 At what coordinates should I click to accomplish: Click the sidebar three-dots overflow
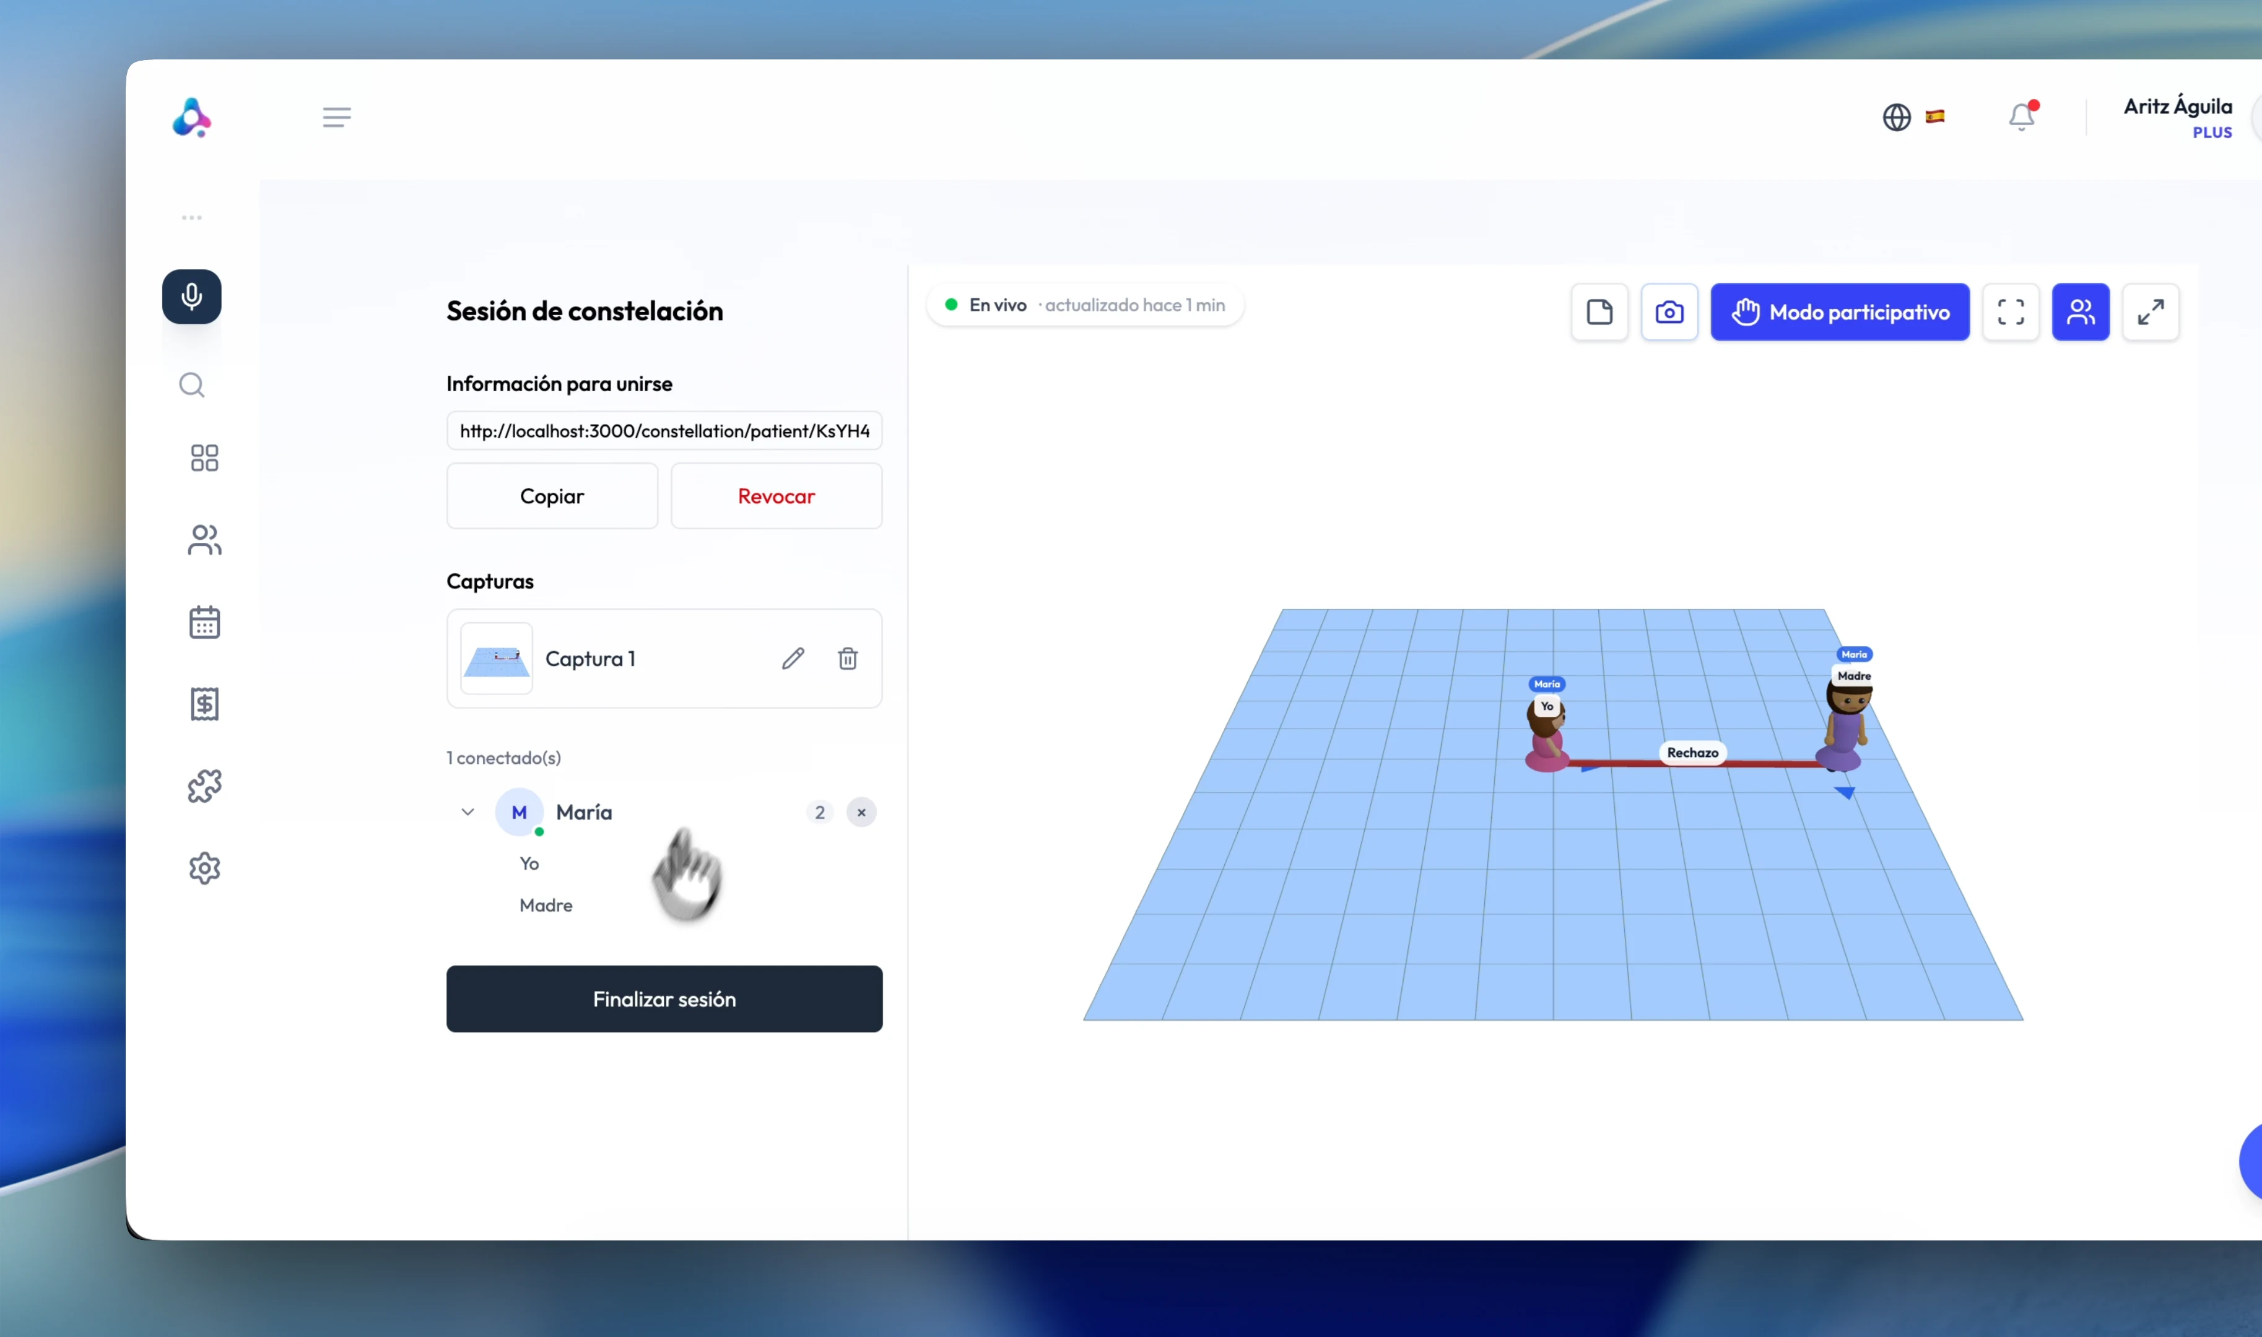point(191,217)
